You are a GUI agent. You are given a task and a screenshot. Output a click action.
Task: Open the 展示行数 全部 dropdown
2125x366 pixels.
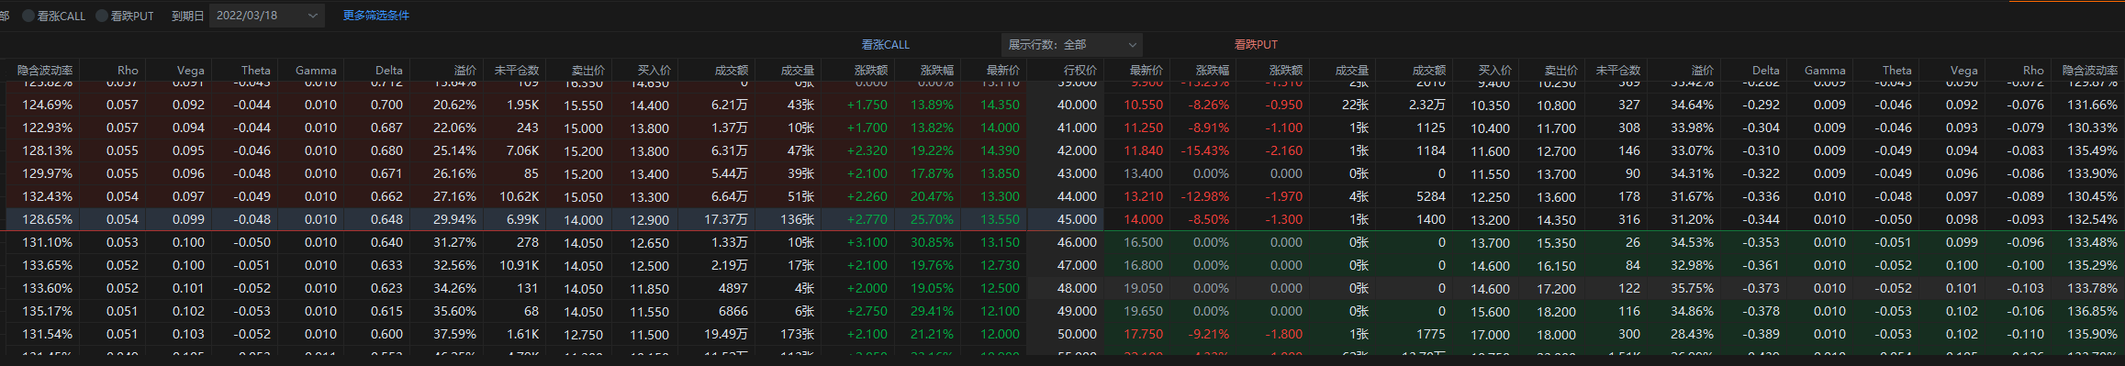(1072, 44)
